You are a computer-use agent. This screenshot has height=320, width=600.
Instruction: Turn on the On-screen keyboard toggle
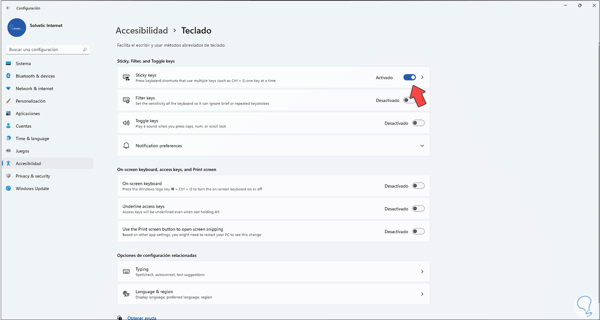418,186
